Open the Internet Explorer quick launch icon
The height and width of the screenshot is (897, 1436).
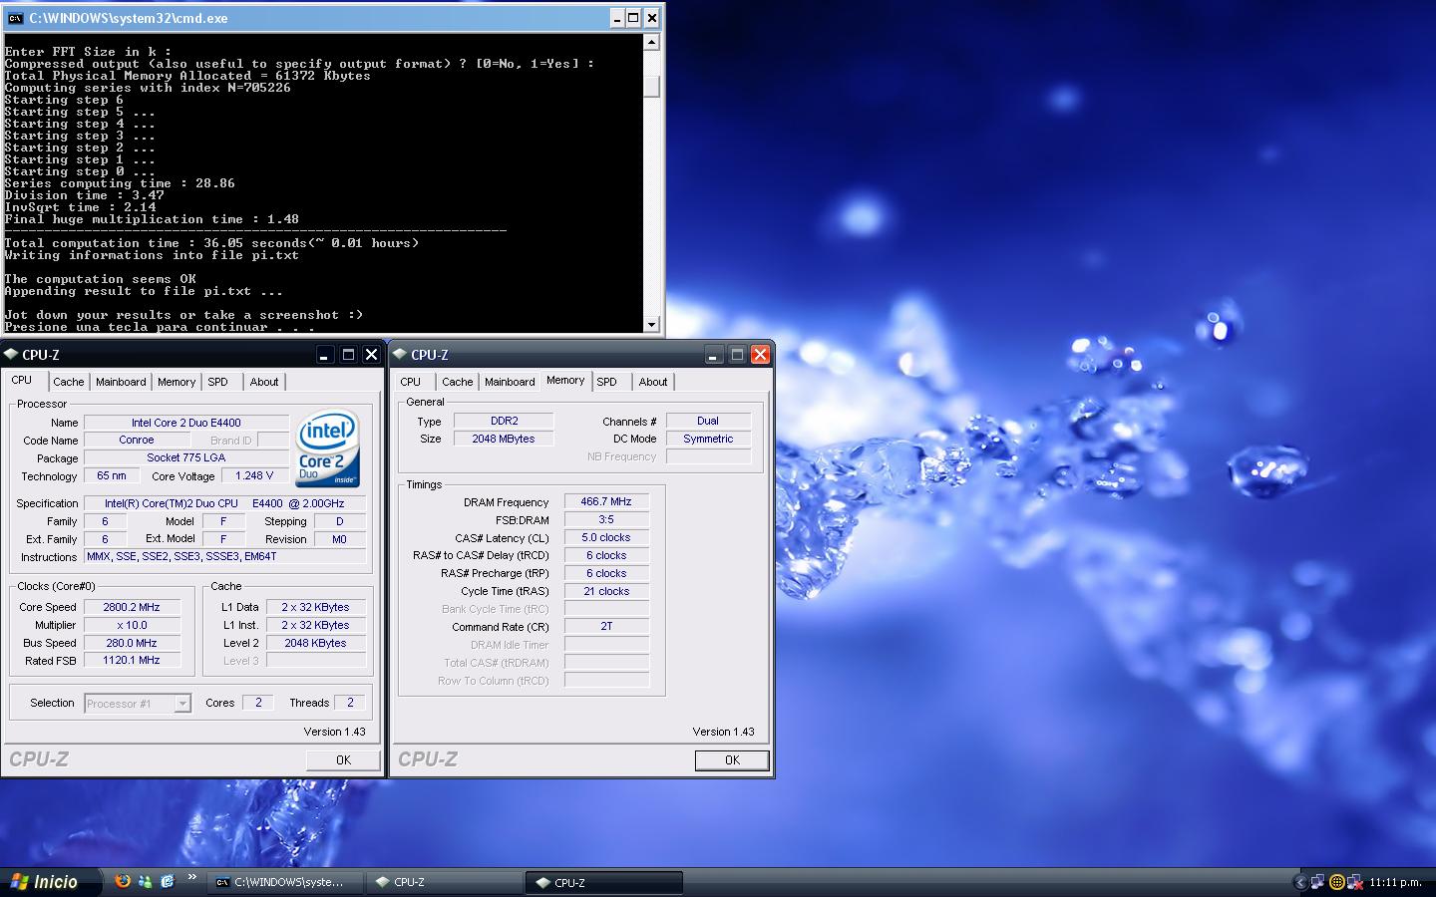pos(168,881)
